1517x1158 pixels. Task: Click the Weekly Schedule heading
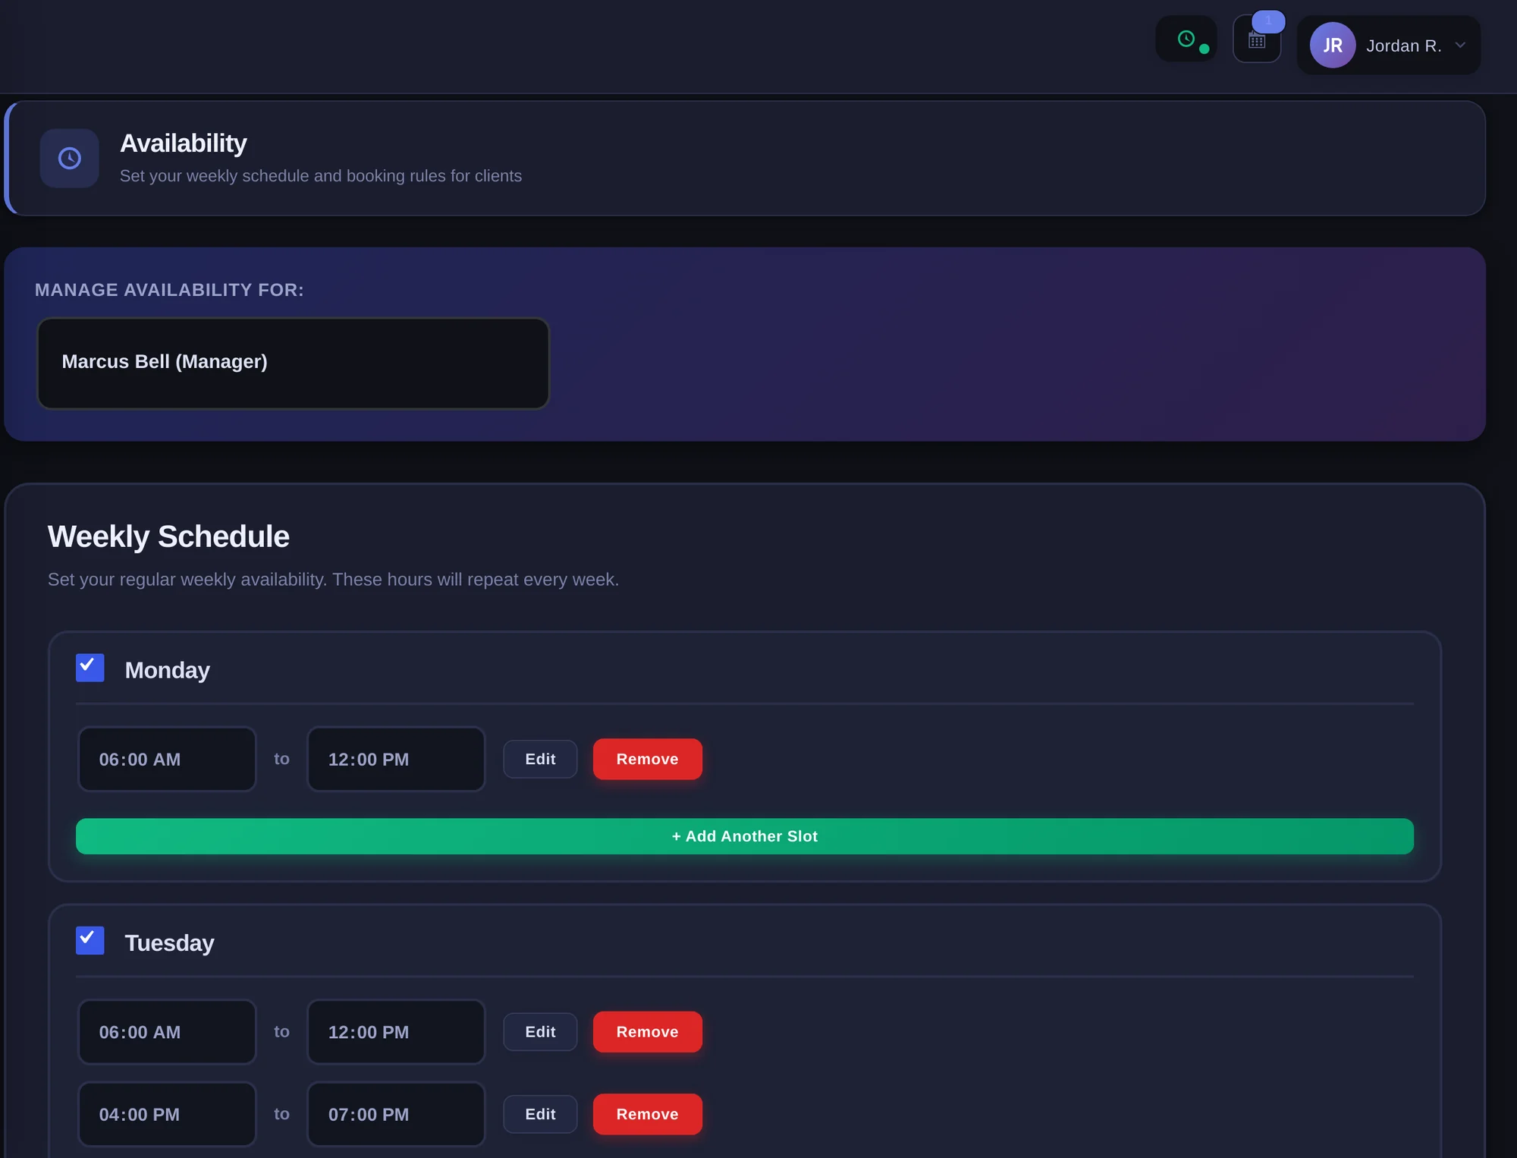click(168, 537)
